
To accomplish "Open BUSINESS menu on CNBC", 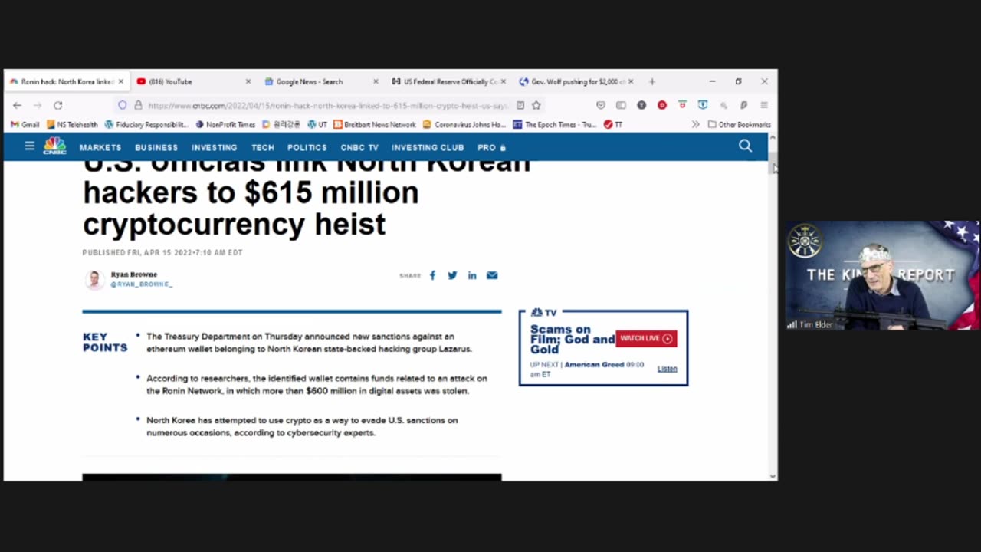I will 156,147.
